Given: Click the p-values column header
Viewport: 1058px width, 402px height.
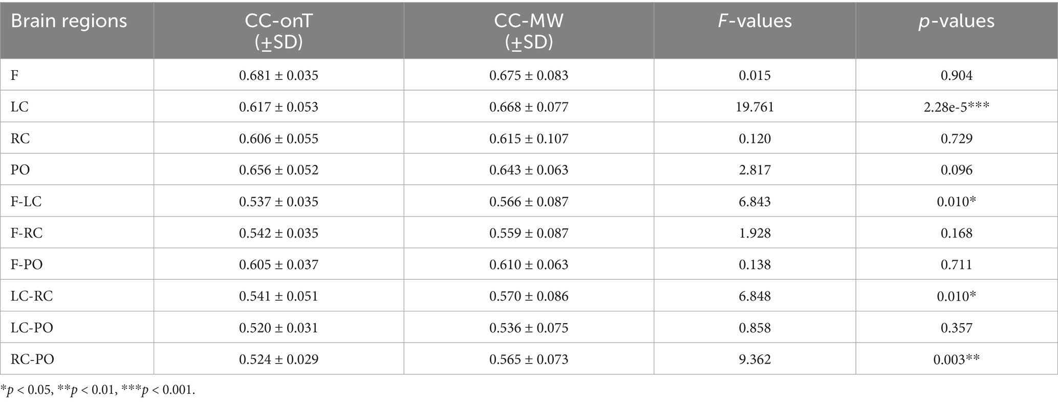Looking at the screenshot, I should [x=956, y=21].
